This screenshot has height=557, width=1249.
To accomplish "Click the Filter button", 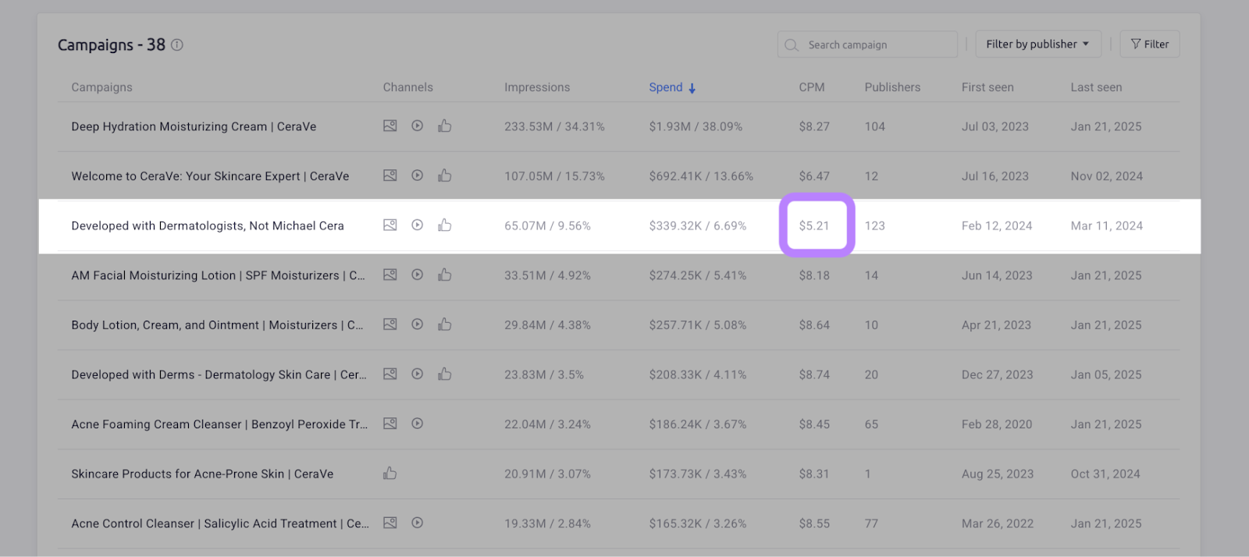I will click(x=1149, y=44).
